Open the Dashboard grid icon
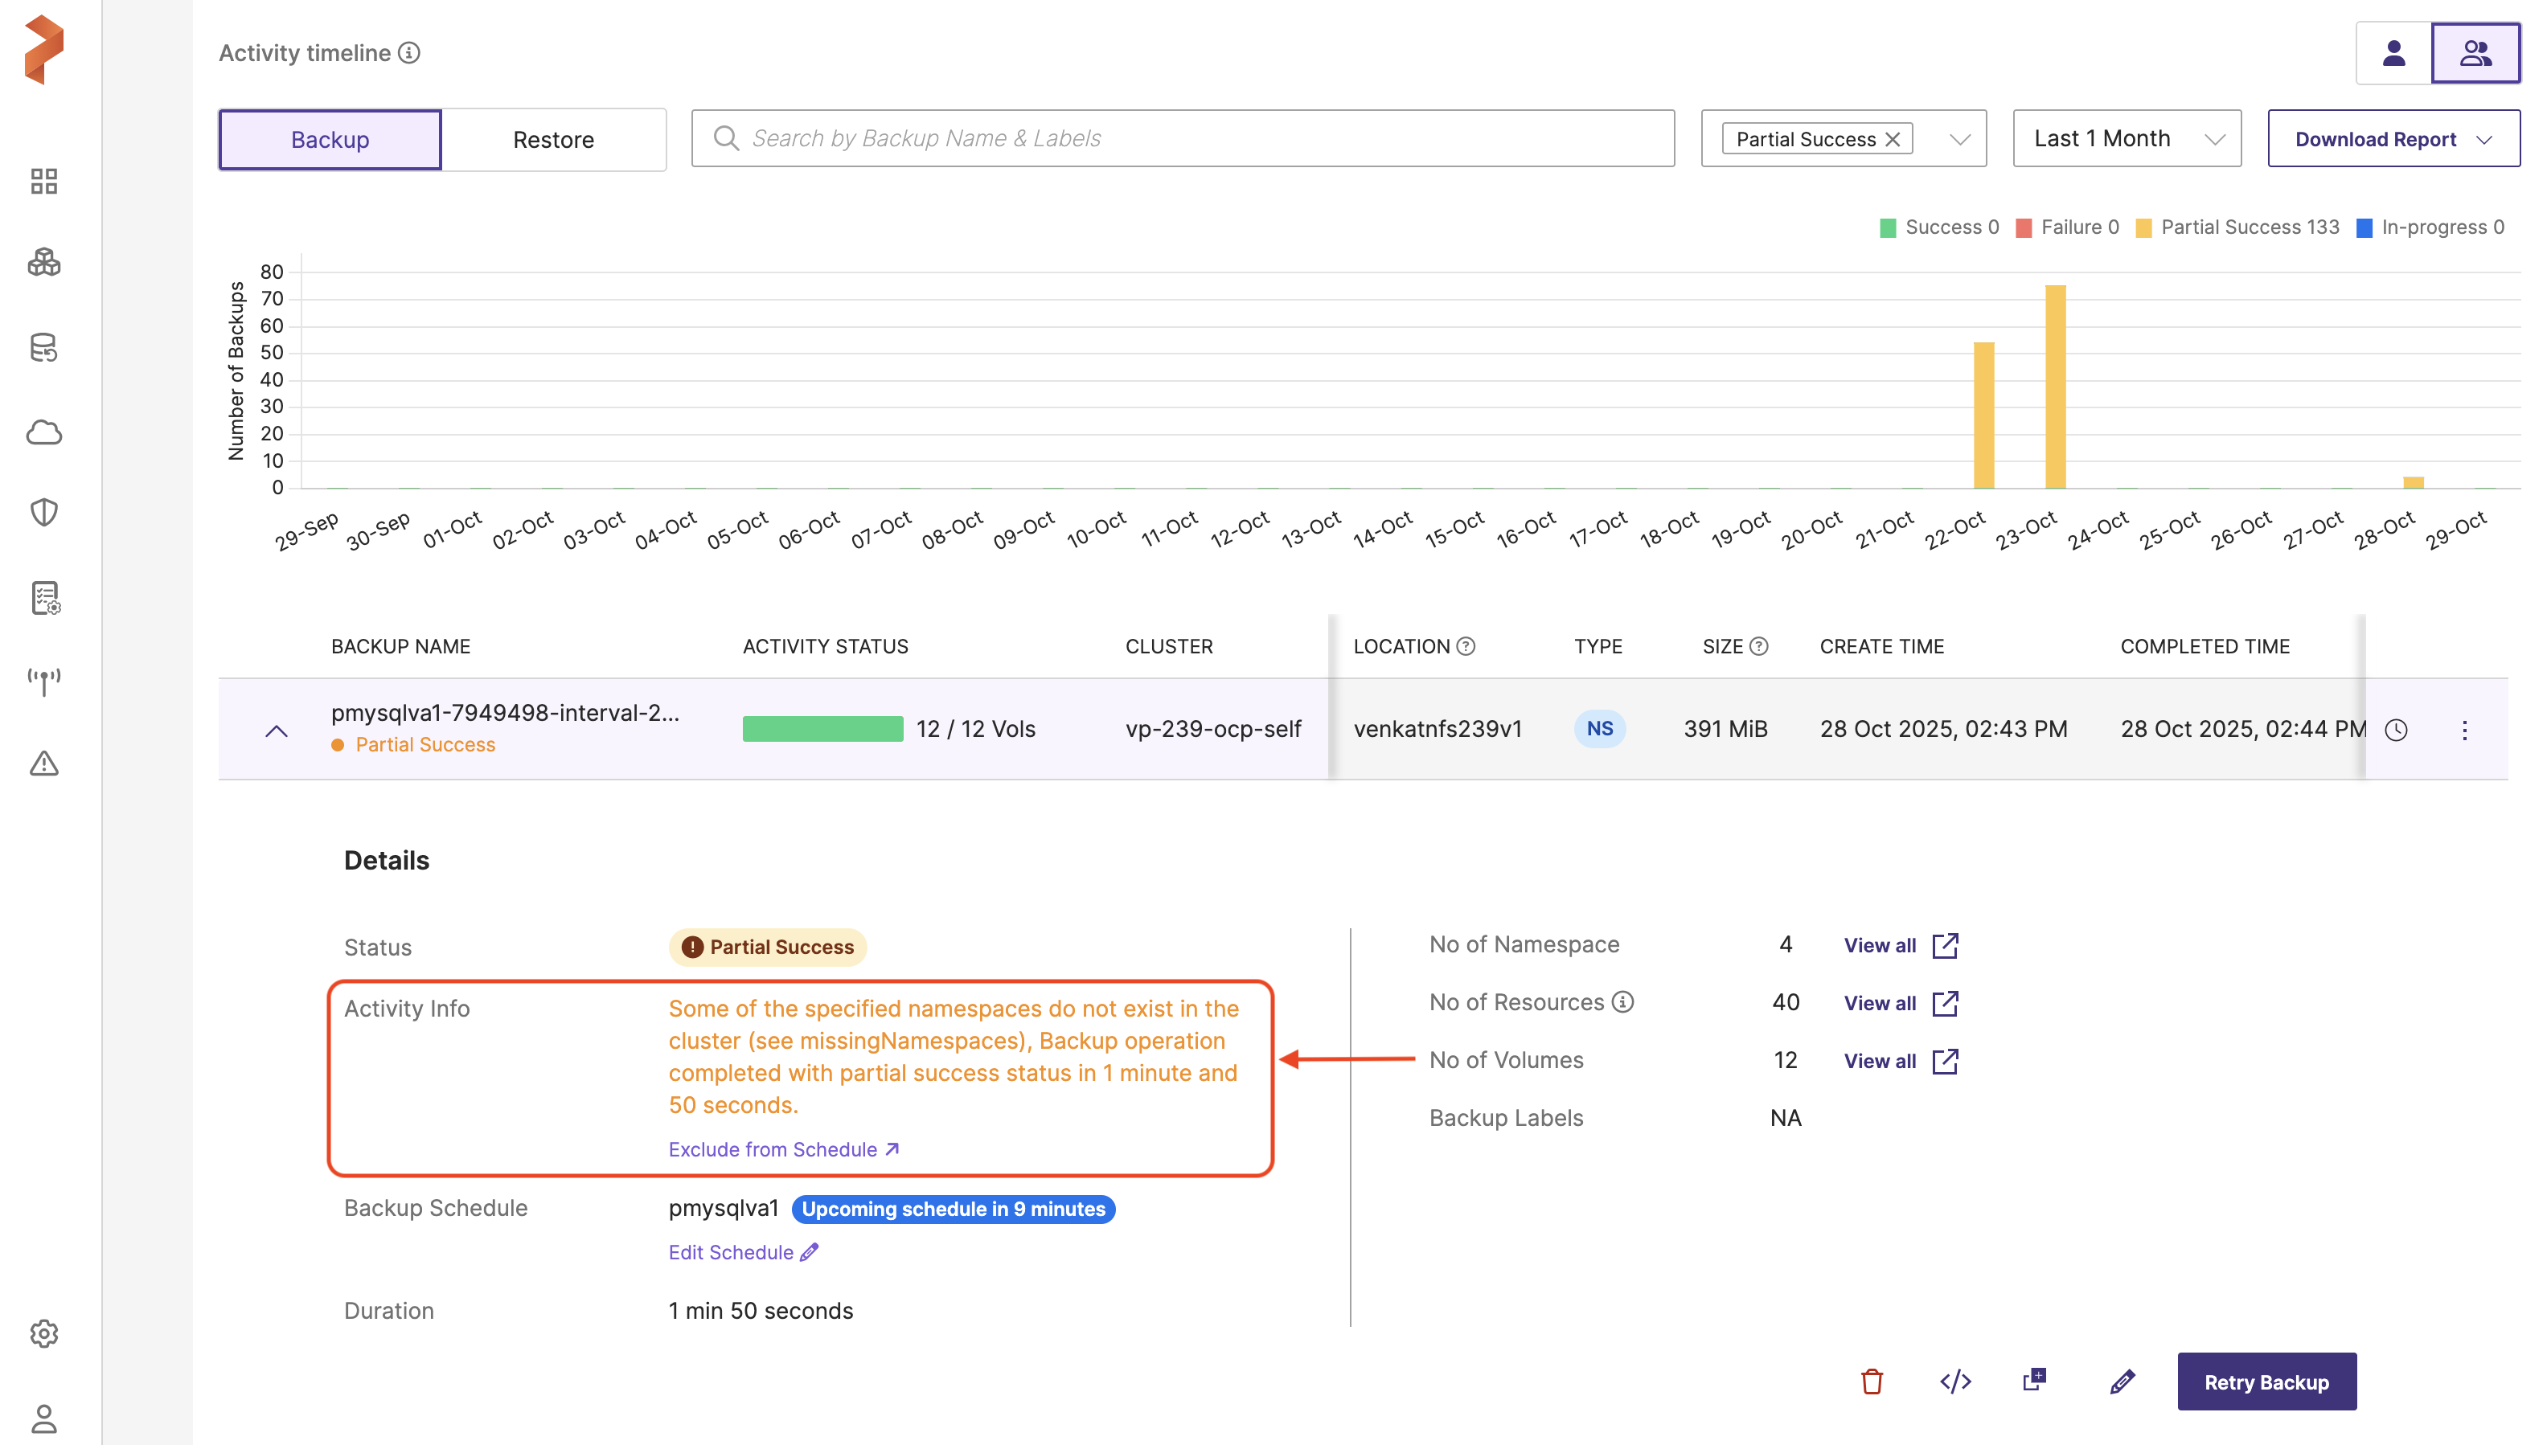Screen dimensions: 2547x1445 [43, 181]
